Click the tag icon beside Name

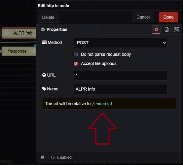click(44, 89)
